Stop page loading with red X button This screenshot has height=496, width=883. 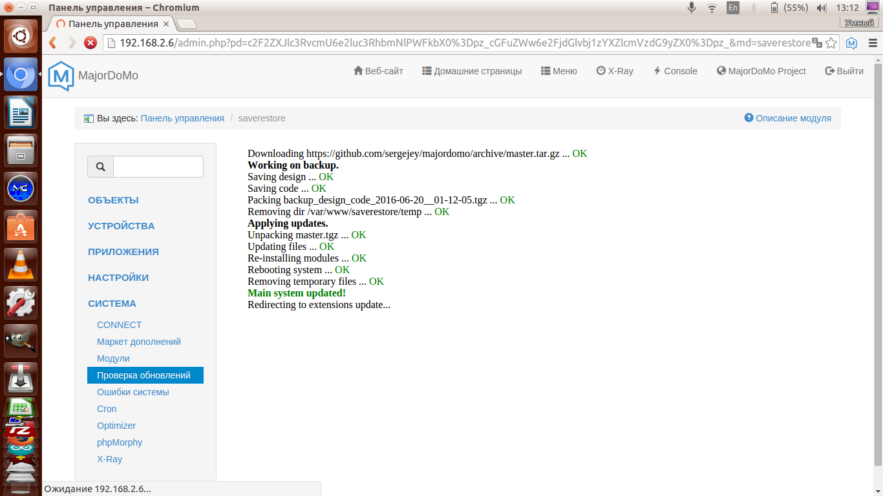click(x=90, y=43)
